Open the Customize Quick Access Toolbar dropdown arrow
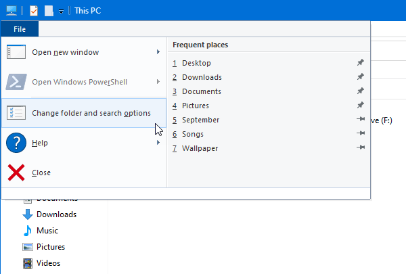This screenshot has height=274, width=406. click(61, 12)
